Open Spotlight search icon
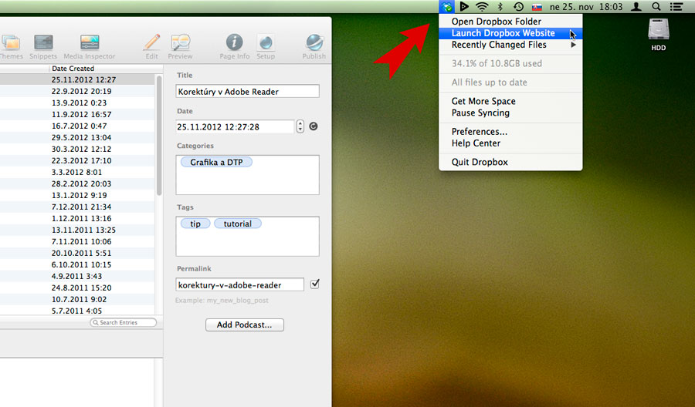695x407 pixels. [x=656, y=7]
